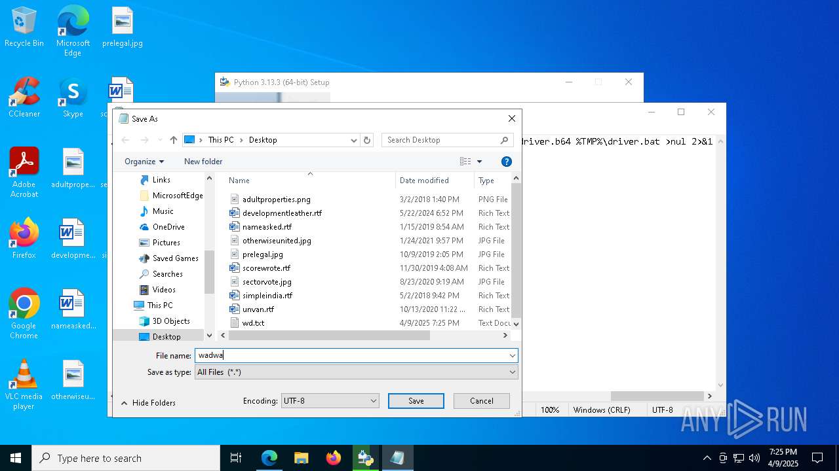
Task: Open Firefox from the taskbar
Action: point(333,458)
